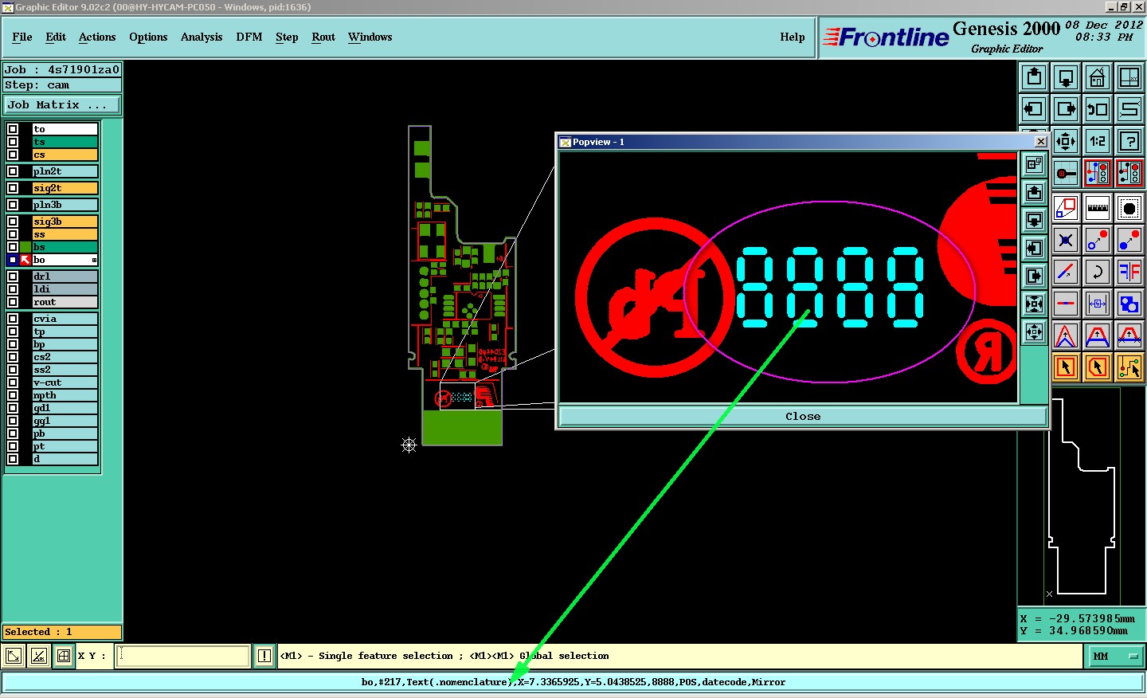Image resolution: width=1147 pixels, height=698 pixels.
Task: Click the four-arrow pan zoom icon
Action: coord(1066,141)
